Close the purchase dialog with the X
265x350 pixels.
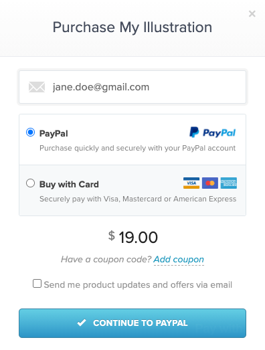(x=252, y=14)
